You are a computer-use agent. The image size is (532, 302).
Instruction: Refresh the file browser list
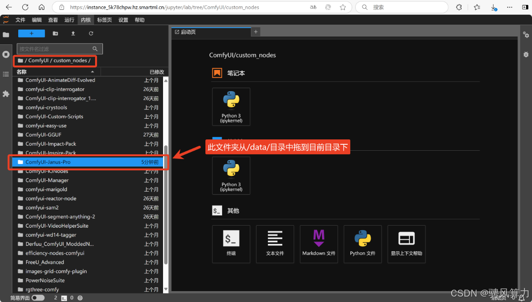click(91, 33)
